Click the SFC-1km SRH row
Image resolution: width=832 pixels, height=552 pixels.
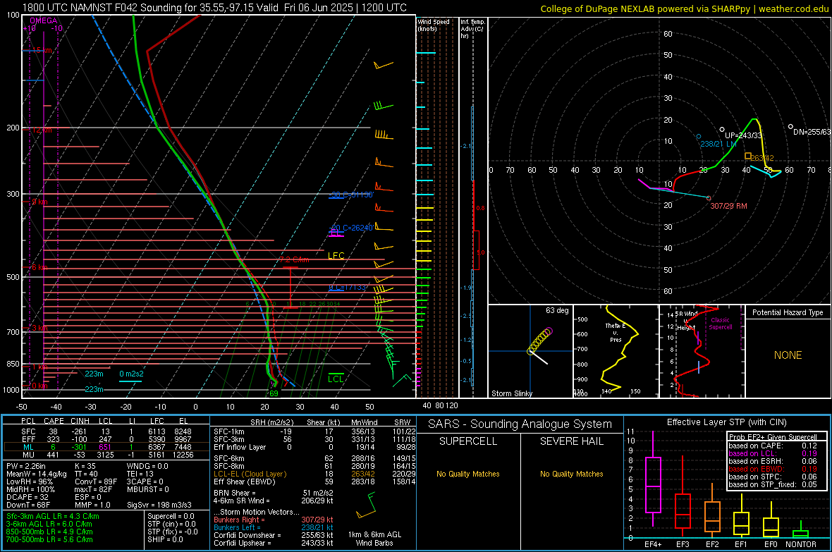click(314, 431)
